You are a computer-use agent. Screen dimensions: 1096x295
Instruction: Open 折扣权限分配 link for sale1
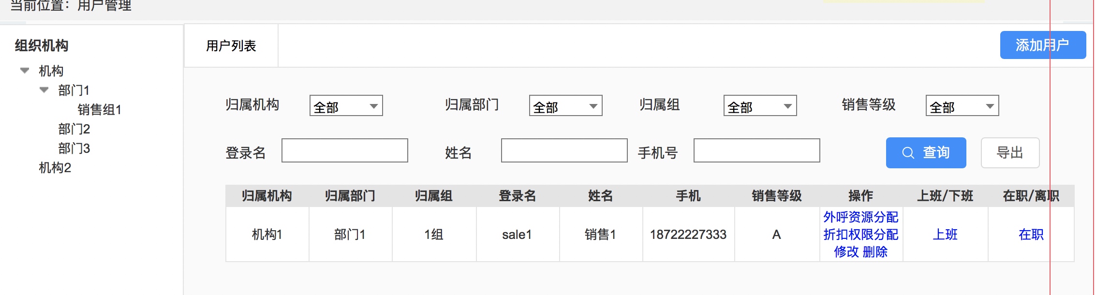861,235
